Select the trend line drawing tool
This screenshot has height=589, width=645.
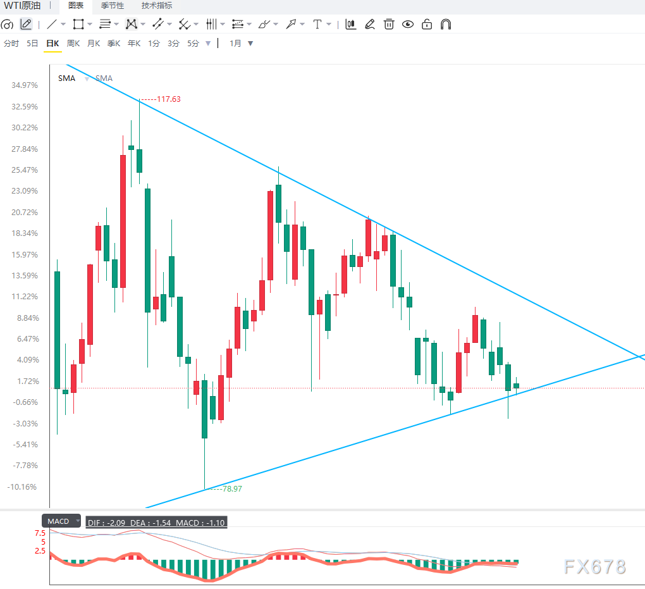tap(52, 24)
